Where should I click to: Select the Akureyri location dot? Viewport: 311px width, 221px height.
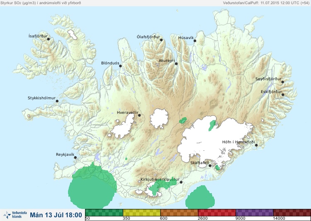pyautogui.click(x=176, y=64)
